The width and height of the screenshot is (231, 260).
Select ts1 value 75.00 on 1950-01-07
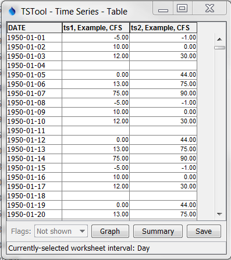tap(95, 94)
